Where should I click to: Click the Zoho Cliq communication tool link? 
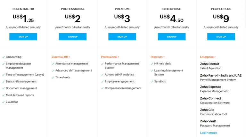point(208,110)
